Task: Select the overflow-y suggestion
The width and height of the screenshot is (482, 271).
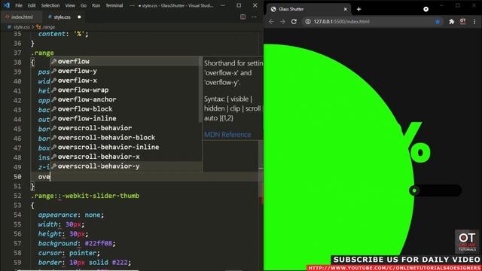Action: 126,71
